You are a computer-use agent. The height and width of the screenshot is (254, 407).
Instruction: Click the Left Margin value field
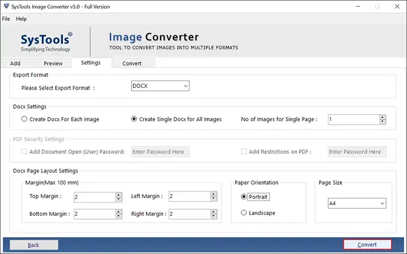click(190, 196)
